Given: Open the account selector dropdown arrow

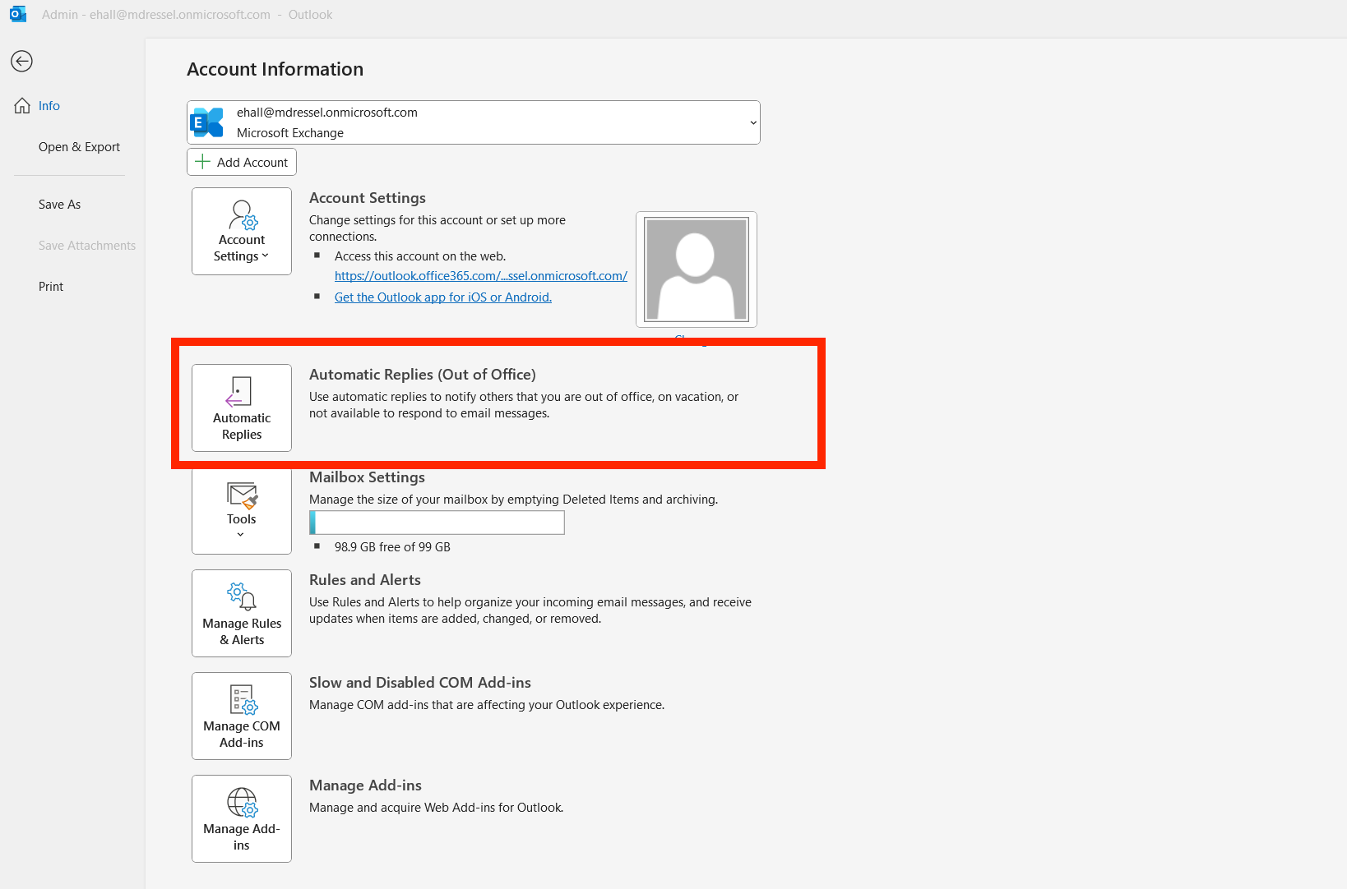Looking at the screenshot, I should point(752,122).
